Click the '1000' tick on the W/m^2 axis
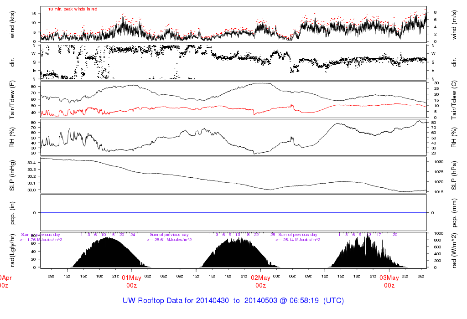Screen dimensions: 467x319 click(x=439, y=234)
